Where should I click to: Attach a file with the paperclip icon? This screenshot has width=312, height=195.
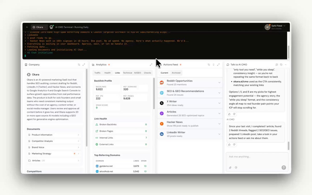(x=230, y=168)
